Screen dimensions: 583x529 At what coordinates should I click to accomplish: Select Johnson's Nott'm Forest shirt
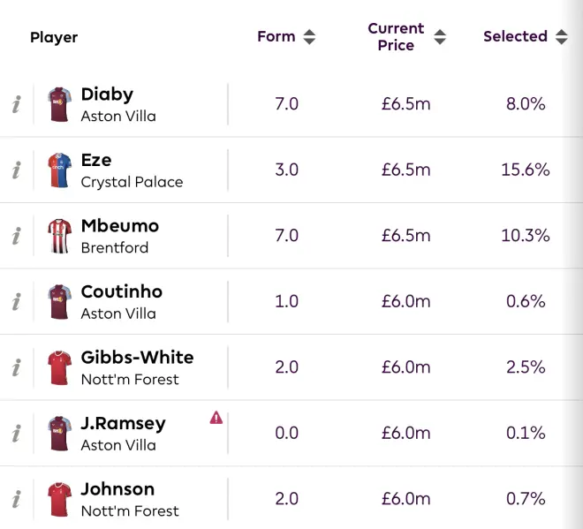point(59,499)
